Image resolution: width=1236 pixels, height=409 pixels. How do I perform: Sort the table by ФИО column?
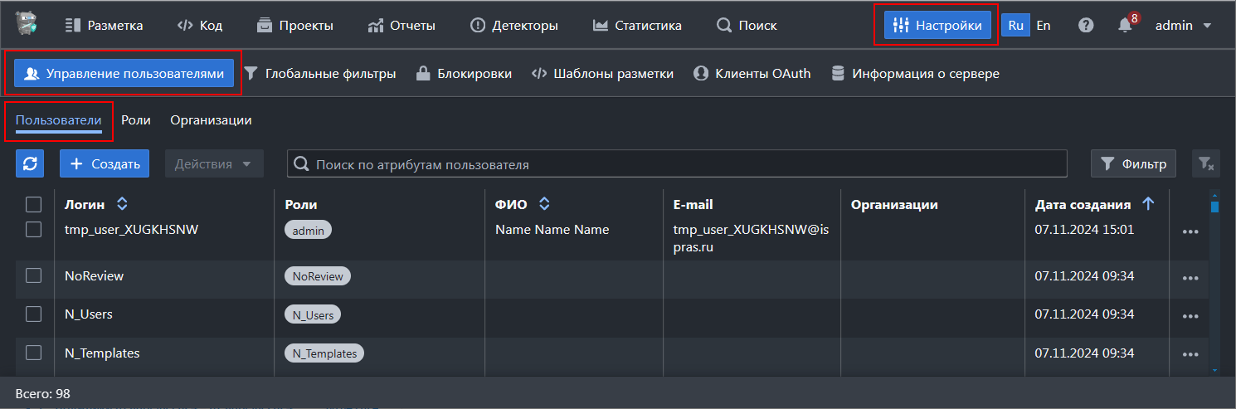(544, 204)
